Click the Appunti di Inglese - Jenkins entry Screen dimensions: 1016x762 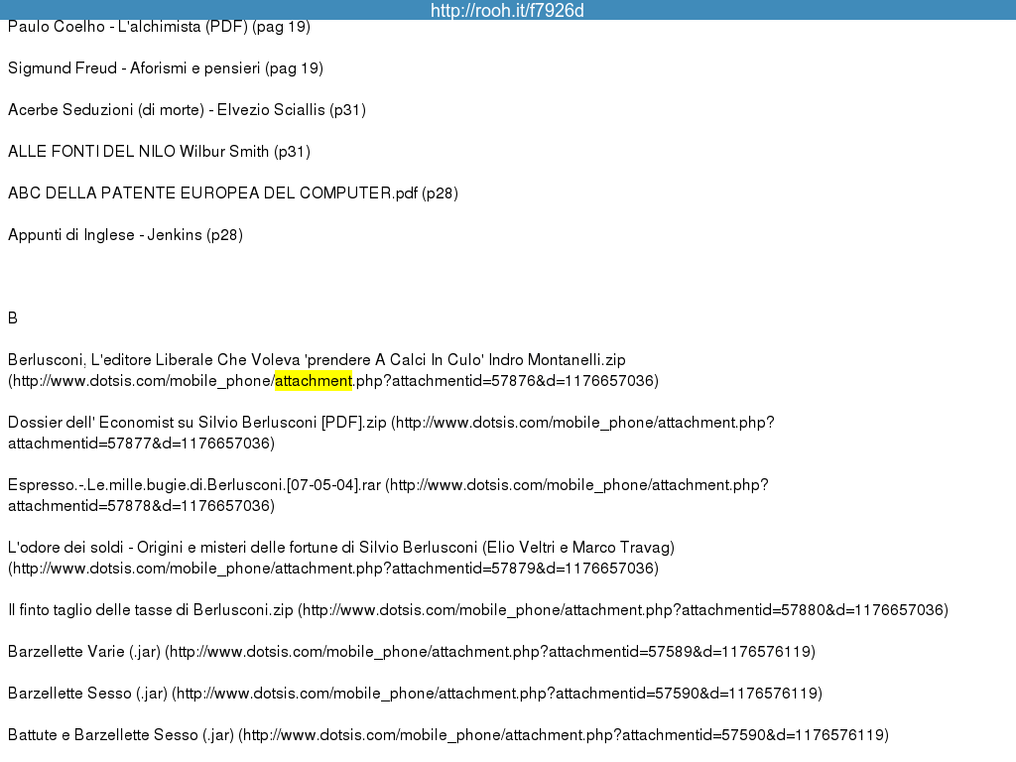tap(125, 235)
